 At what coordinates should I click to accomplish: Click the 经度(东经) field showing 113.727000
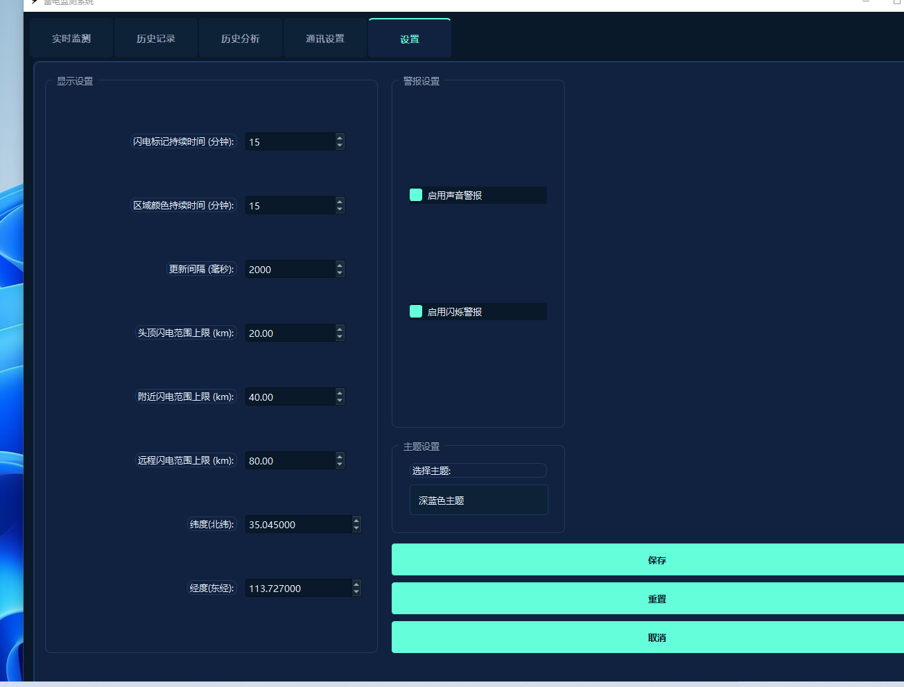[x=298, y=588]
